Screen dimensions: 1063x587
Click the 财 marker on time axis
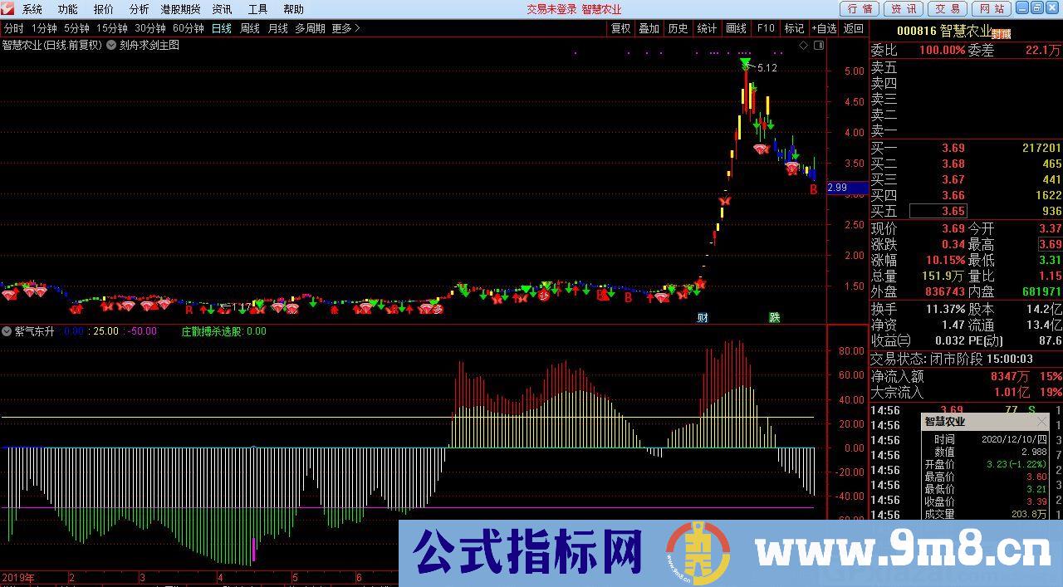pyautogui.click(x=703, y=317)
